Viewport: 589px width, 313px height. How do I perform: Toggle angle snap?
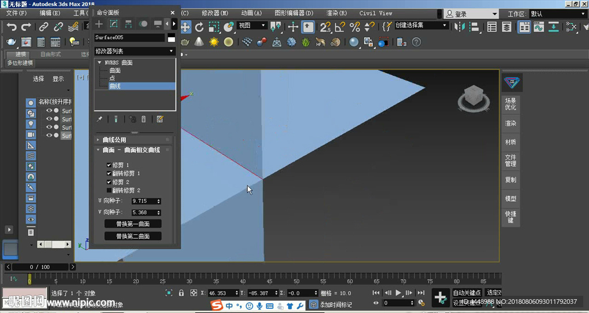(x=340, y=27)
